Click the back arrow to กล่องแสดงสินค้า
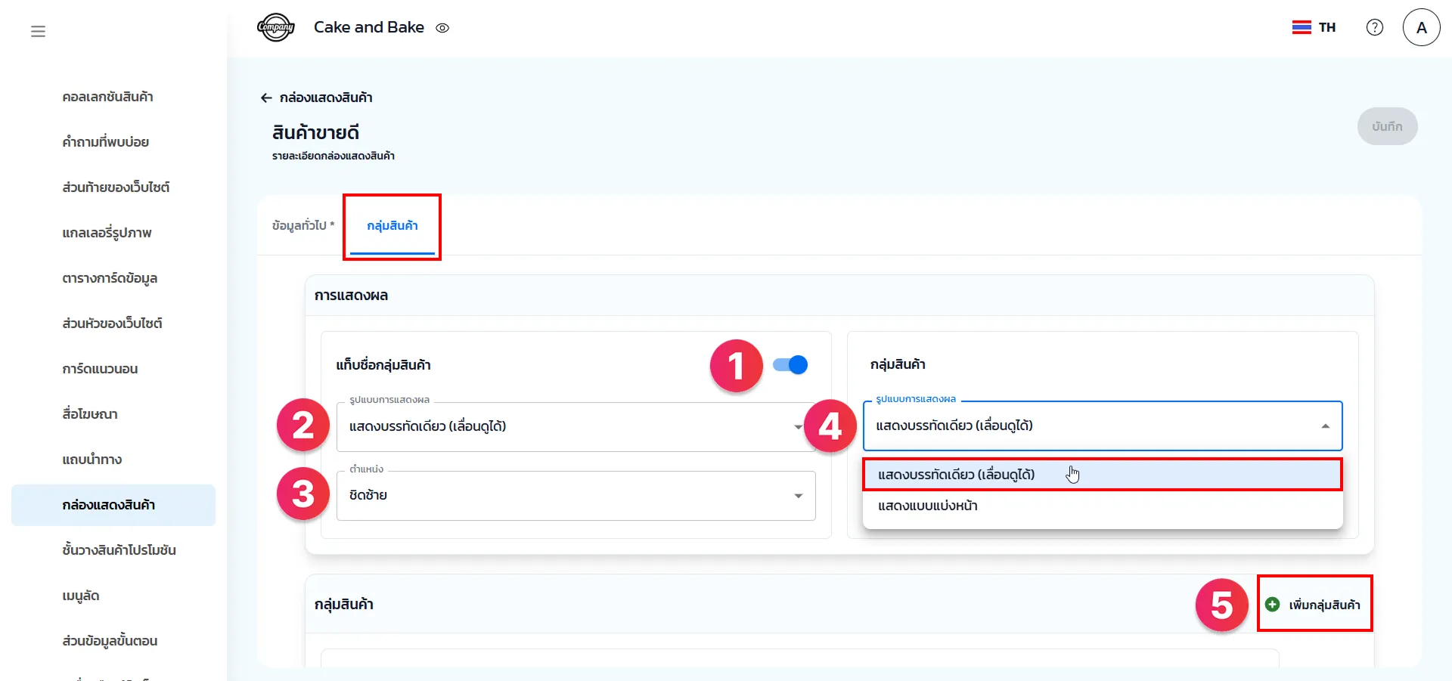 click(x=266, y=98)
